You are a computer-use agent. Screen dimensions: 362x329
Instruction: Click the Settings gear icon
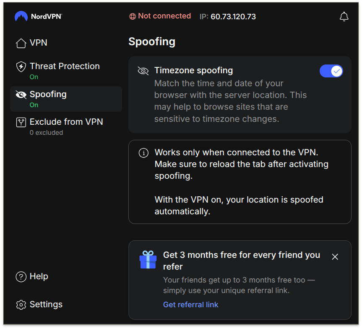[21, 305]
